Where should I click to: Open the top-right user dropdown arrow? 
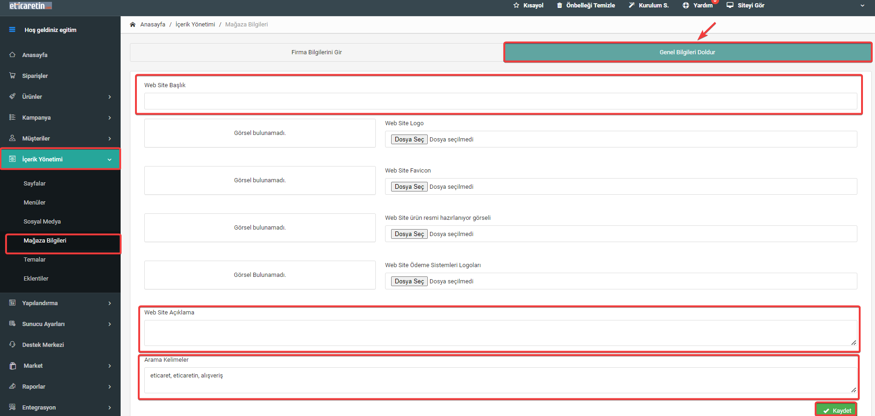(862, 6)
